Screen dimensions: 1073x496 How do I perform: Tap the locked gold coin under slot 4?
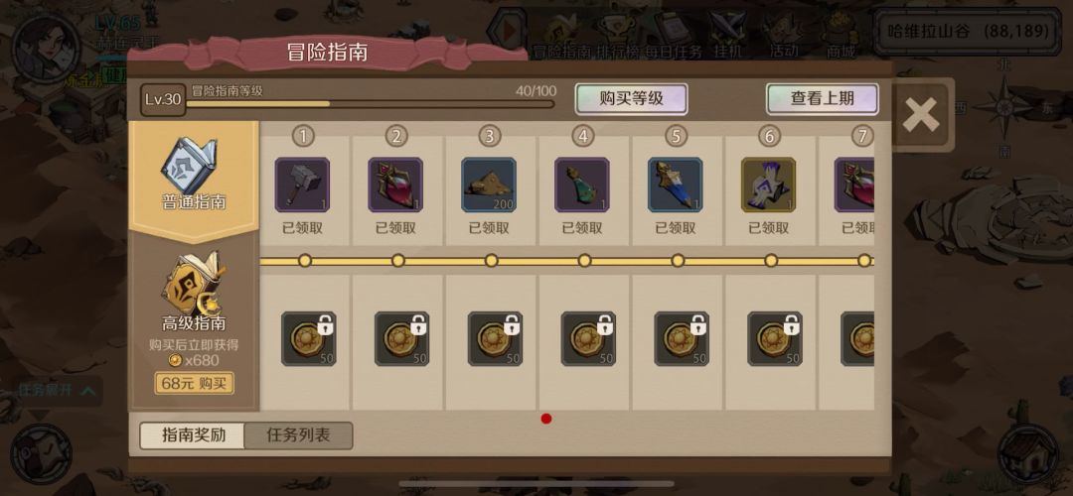point(588,339)
